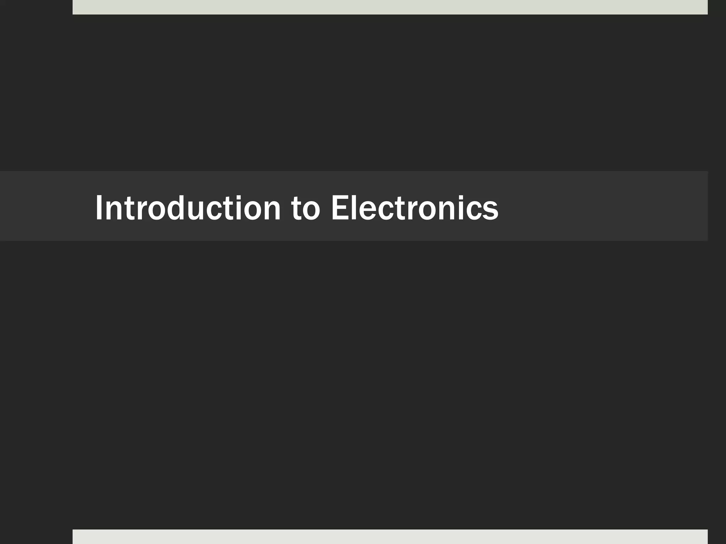
Task: Click the title band left of "Introduction"
Action: coord(46,206)
